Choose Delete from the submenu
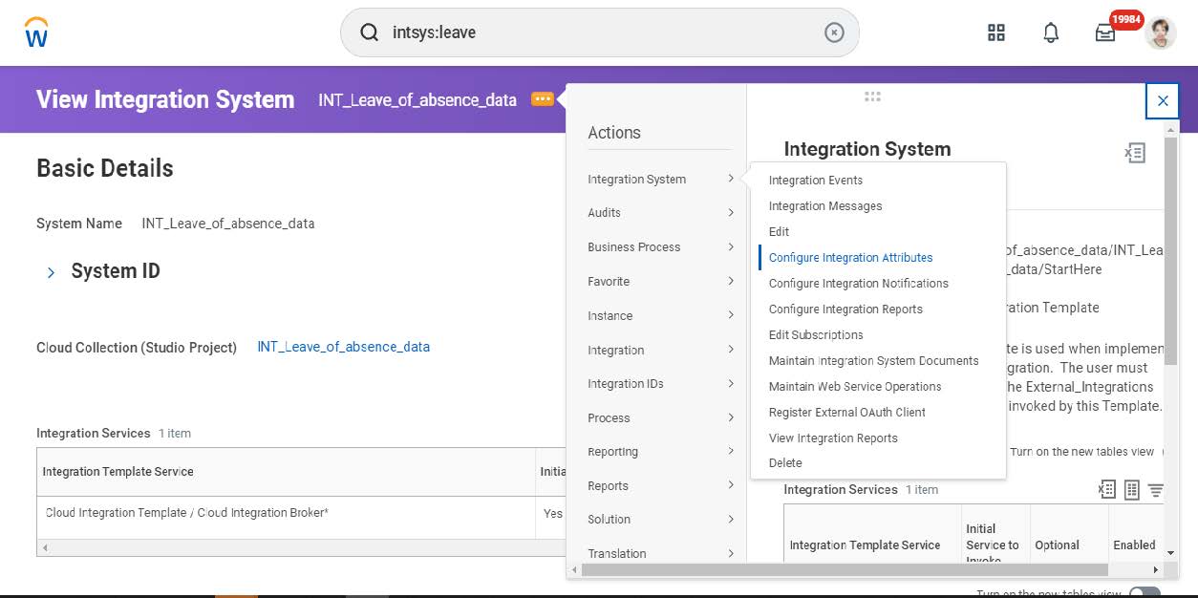The image size is (1198, 598). (x=785, y=462)
